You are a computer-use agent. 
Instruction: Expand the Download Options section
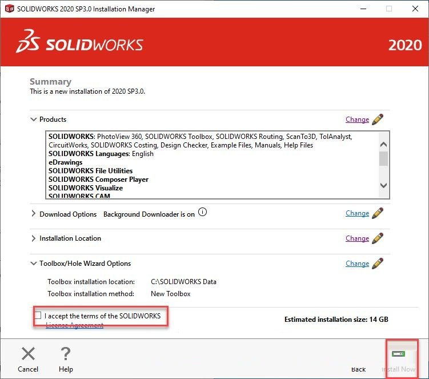pos(33,213)
